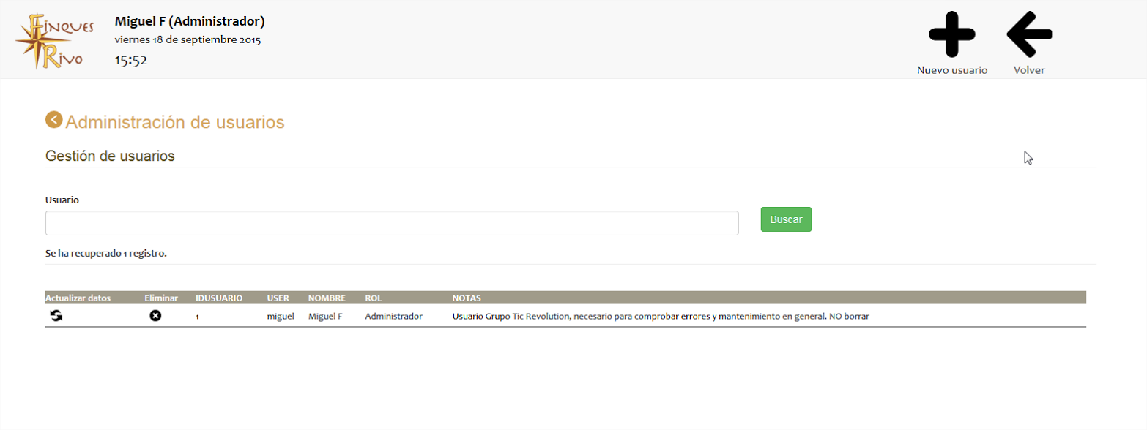Click the ROL column header
The width and height of the screenshot is (1147, 430).
click(374, 298)
